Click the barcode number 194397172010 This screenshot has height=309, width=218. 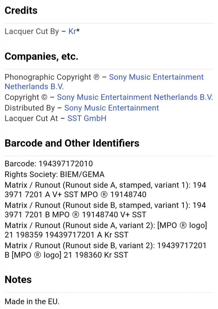(66, 164)
